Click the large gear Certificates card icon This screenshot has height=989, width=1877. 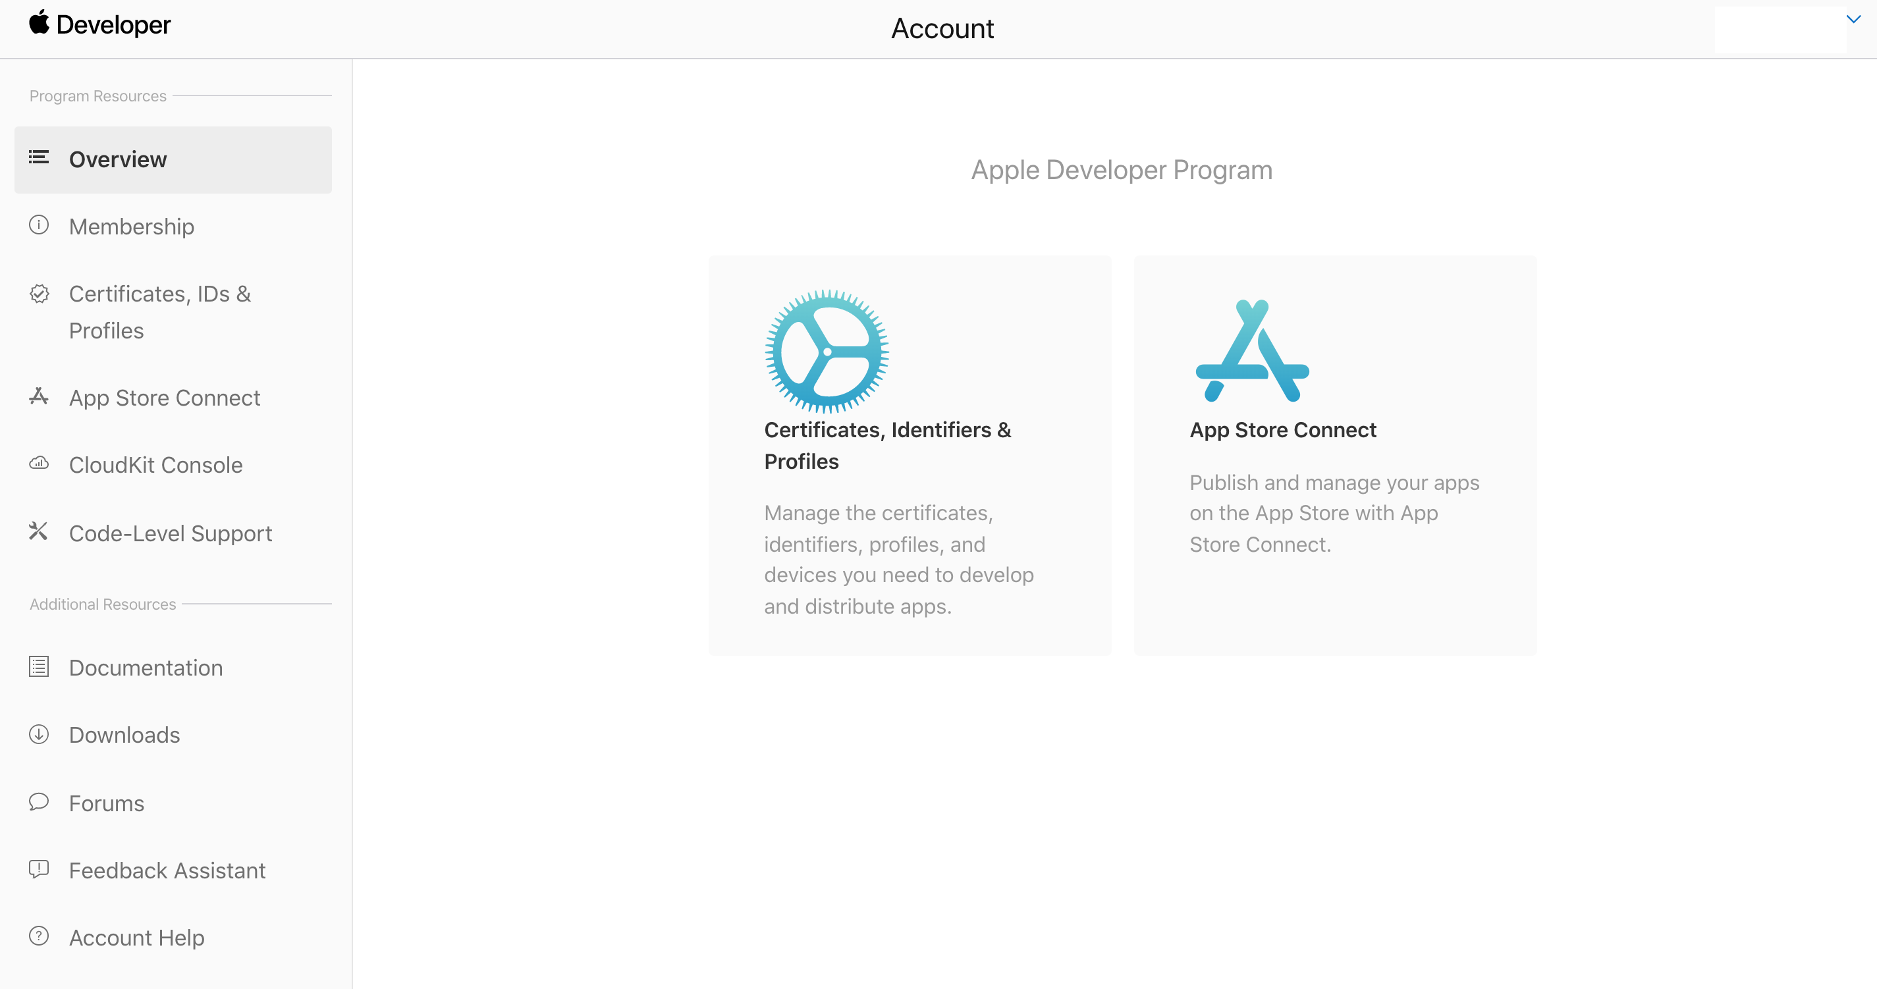[827, 352]
